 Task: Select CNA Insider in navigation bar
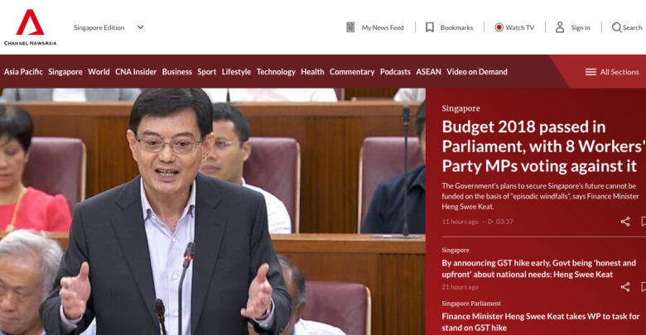pyautogui.click(x=136, y=72)
